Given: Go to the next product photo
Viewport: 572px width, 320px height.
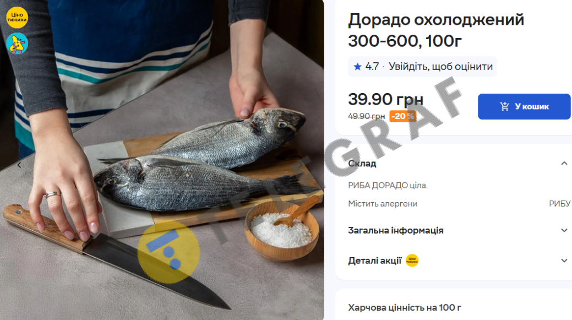Looking at the screenshot, I should tap(301, 165).
